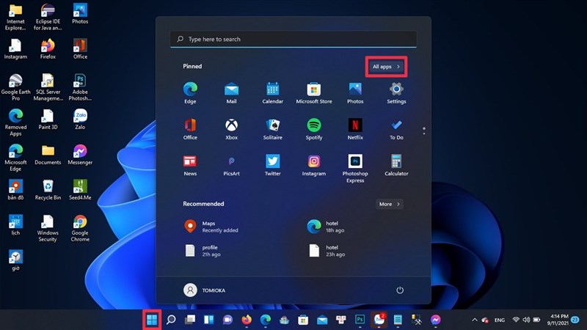Open Widgets from the taskbar
Screen dimensions: 587x330
point(208,320)
